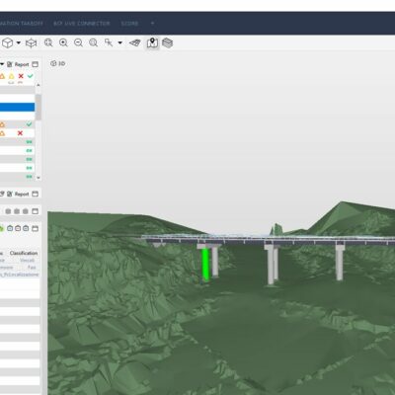
Task: Toggle the floor plan plane icon
Action: (x=135, y=42)
